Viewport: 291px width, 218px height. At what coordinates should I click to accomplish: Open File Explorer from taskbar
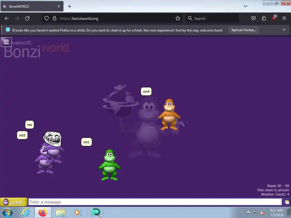(61, 213)
